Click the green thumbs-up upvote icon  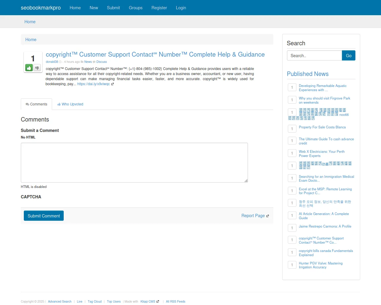pyautogui.click(x=29, y=68)
